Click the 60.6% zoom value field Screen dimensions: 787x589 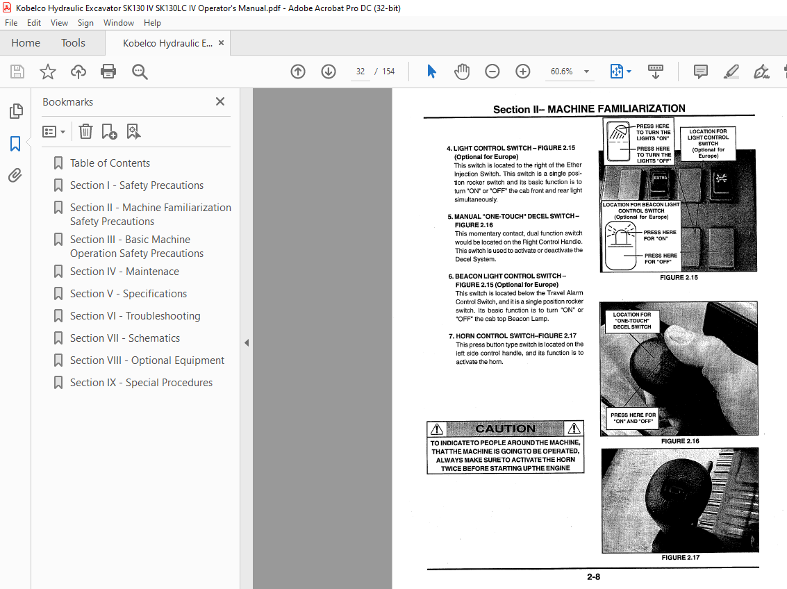(562, 72)
